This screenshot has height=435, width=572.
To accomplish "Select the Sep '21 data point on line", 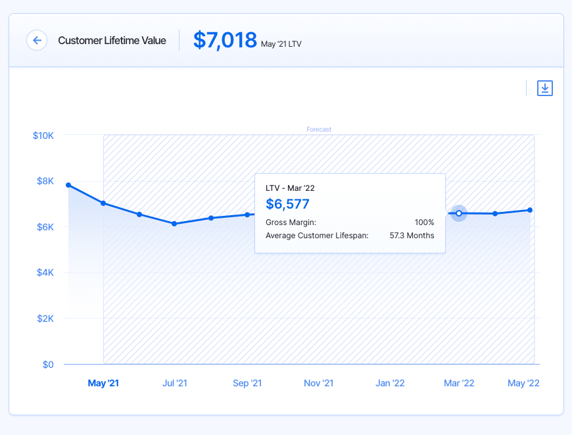I will (x=247, y=215).
